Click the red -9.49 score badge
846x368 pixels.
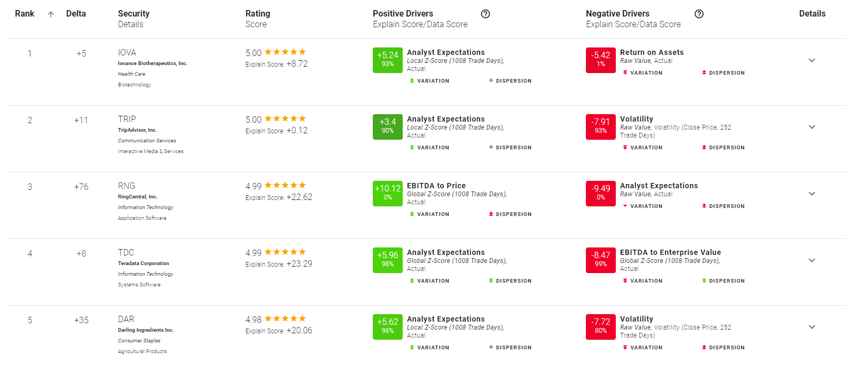tap(601, 194)
